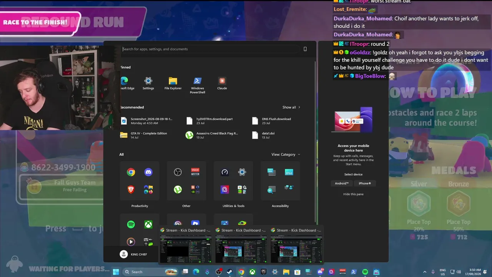
Task: Open Steam from the taskbar
Action: [x=229, y=272]
